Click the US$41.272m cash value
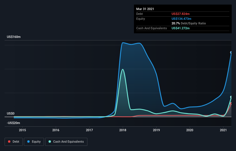Screen dimensions: 236x151 (x=181, y=28)
